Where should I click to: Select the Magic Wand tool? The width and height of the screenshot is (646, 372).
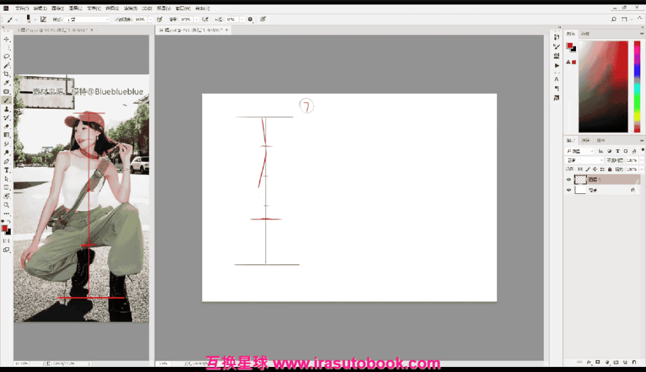[x=6, y=65]
